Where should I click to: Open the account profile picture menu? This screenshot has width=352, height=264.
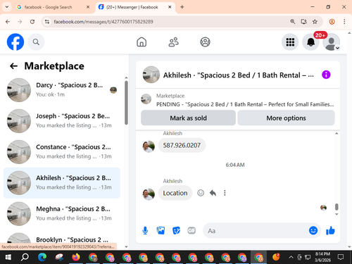click(x=332, y=42)
